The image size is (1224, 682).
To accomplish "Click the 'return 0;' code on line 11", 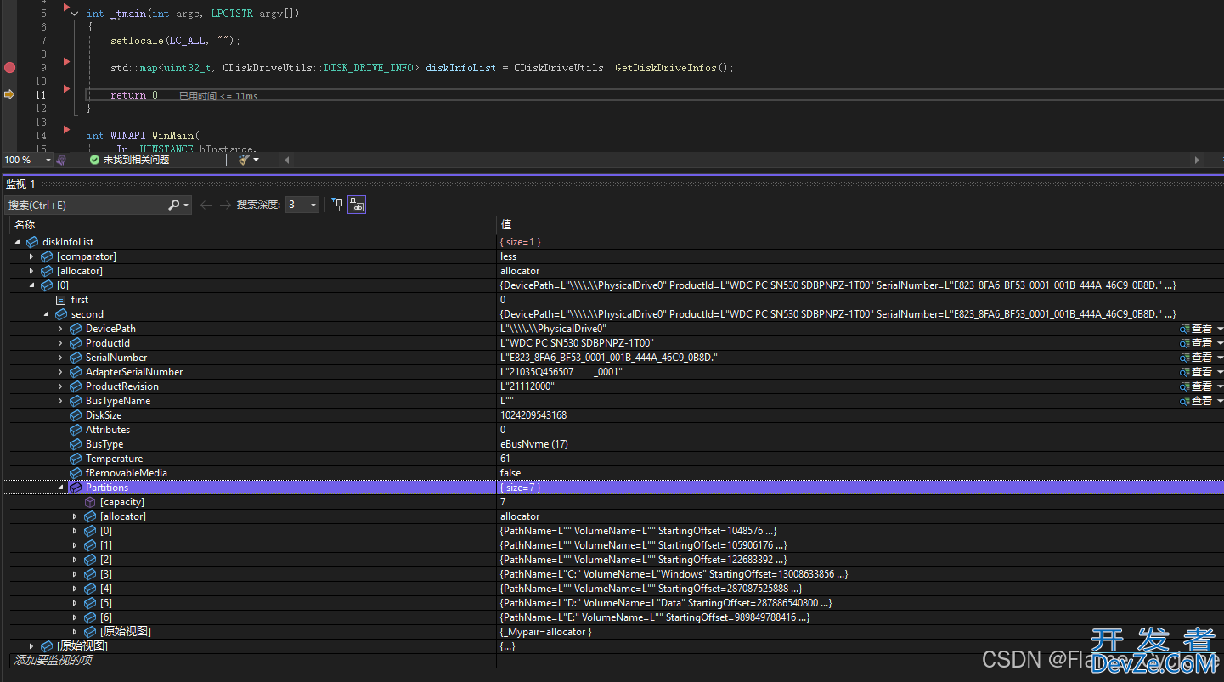I will (x=136, y=95).
